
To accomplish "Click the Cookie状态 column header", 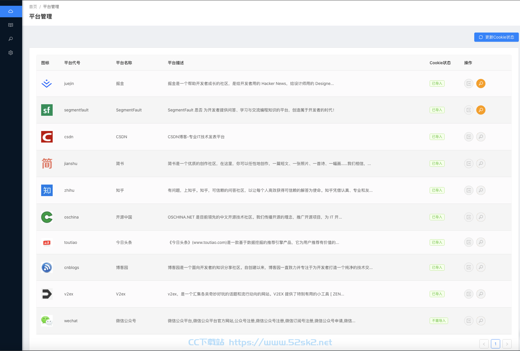I will pos(440,63).
